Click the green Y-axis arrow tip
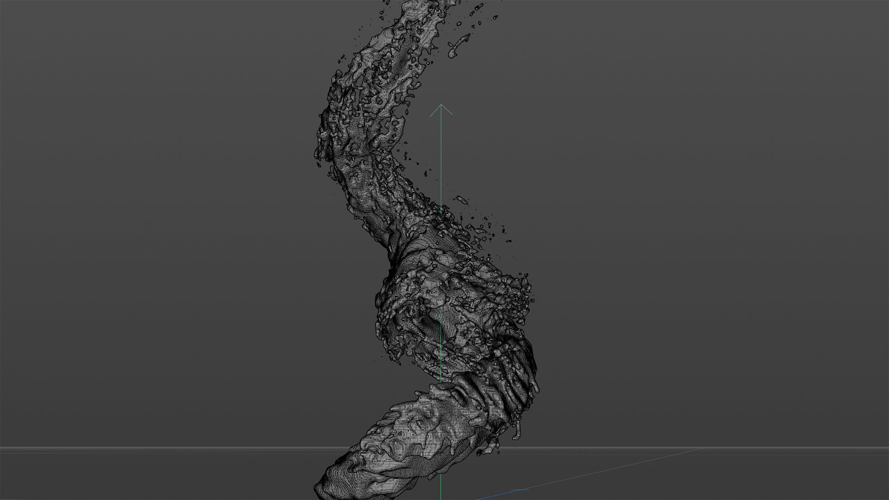The width and height of the screenshot is (889, 500). [x=441, y=110]
